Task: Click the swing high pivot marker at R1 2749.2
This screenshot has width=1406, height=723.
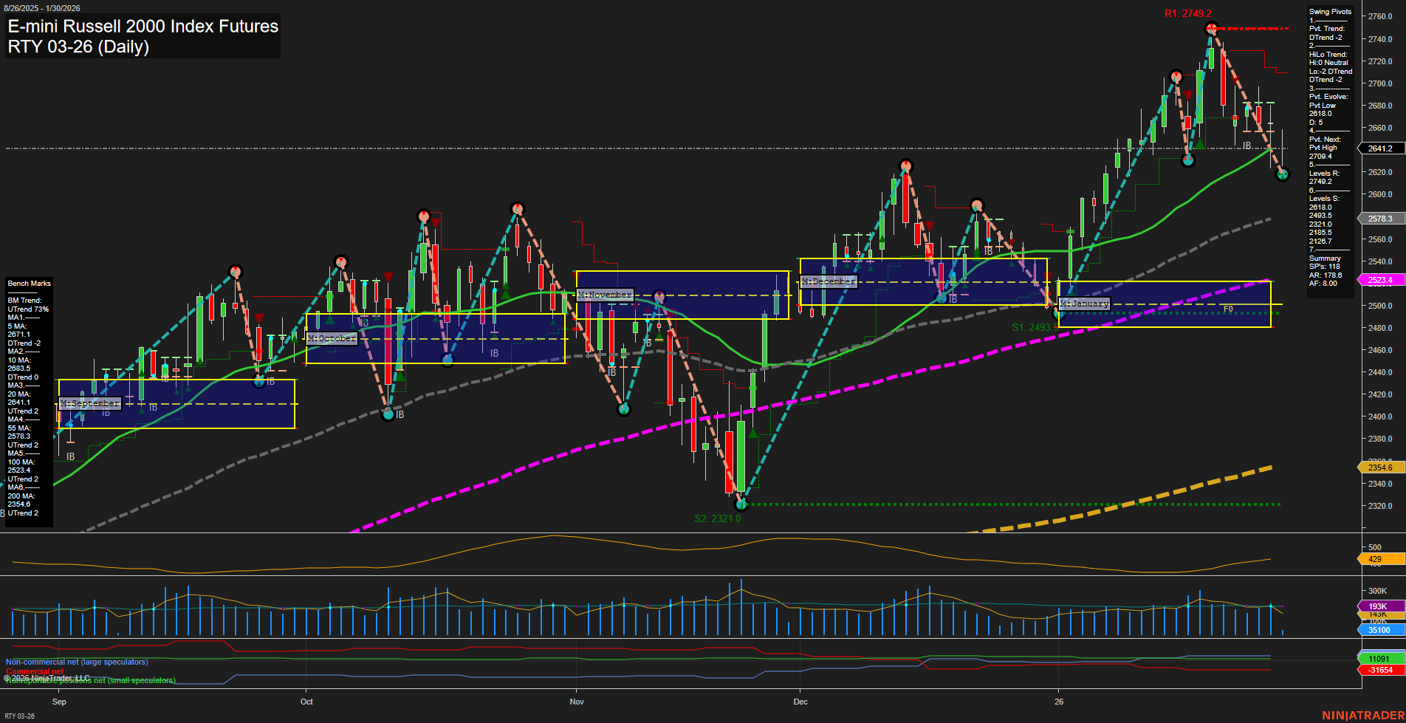Action: coord(1211,29)
